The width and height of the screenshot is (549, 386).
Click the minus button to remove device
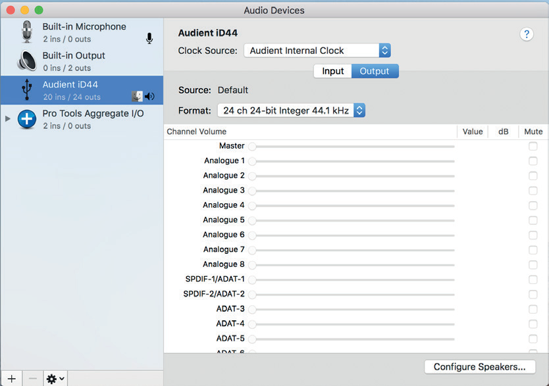(32, 379)
